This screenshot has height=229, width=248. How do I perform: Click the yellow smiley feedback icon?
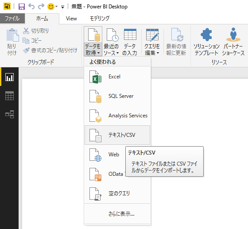pos(51,7)
